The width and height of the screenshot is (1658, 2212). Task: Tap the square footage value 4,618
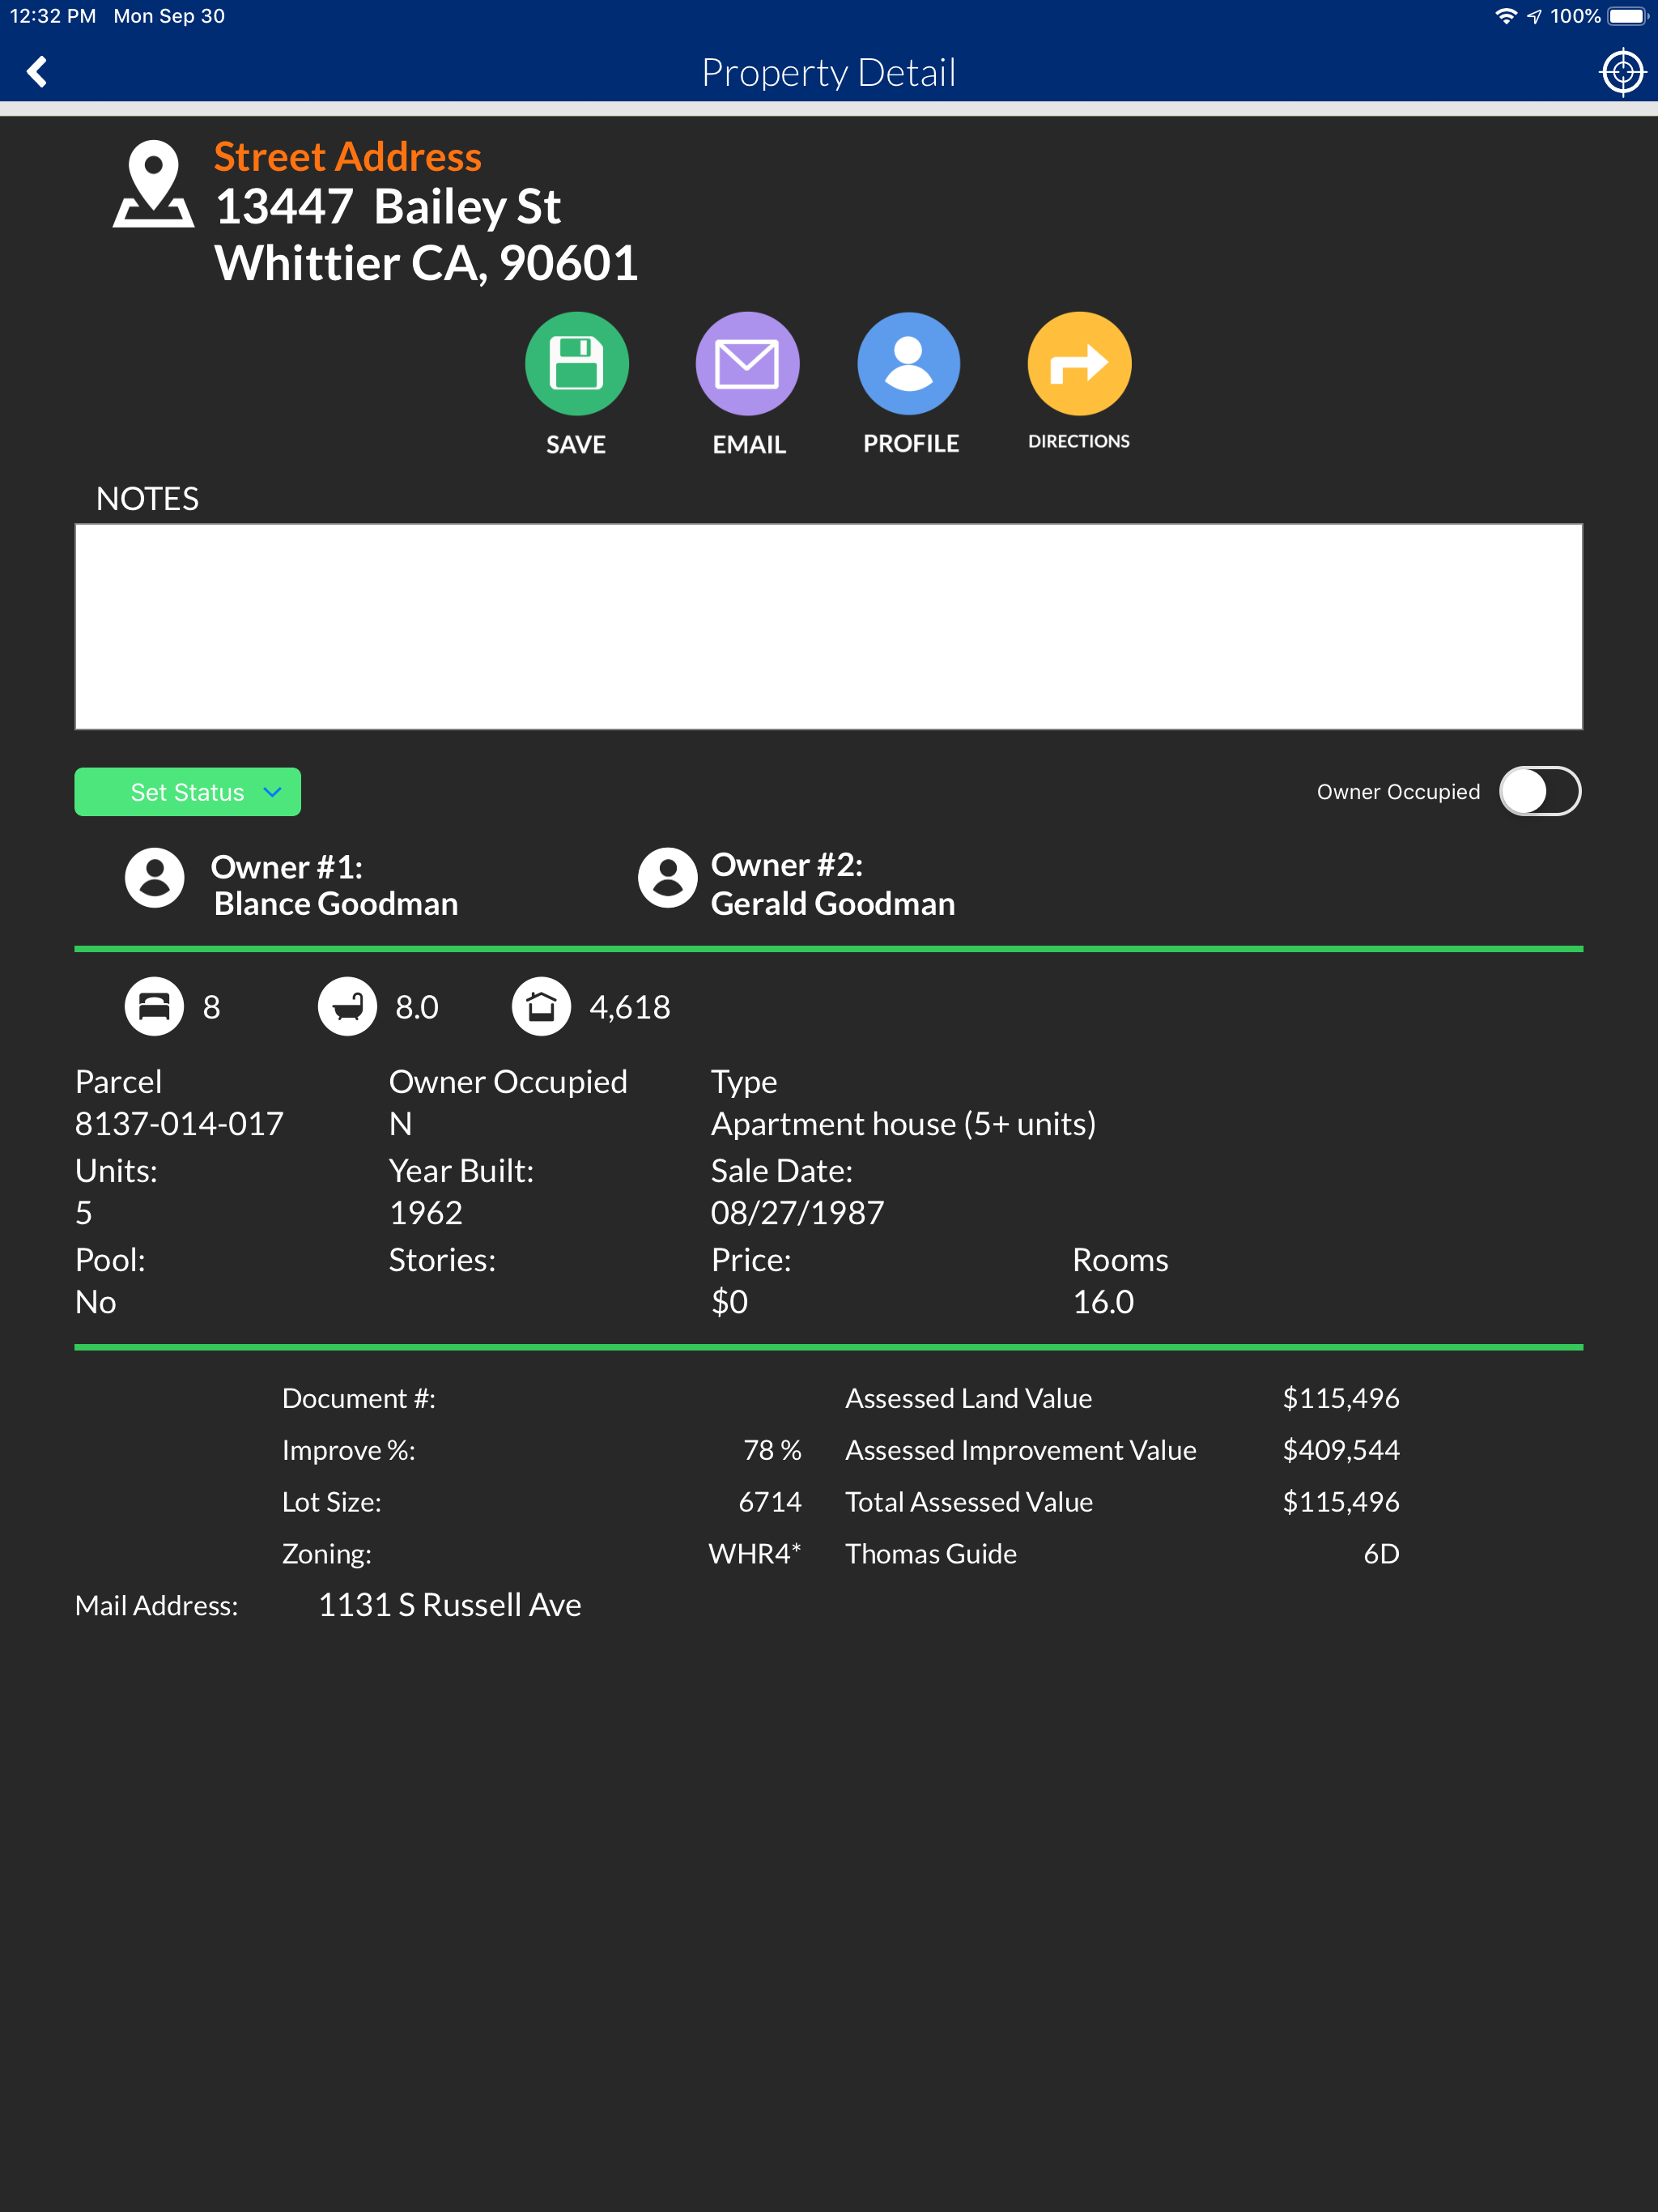pos(630,1007)
